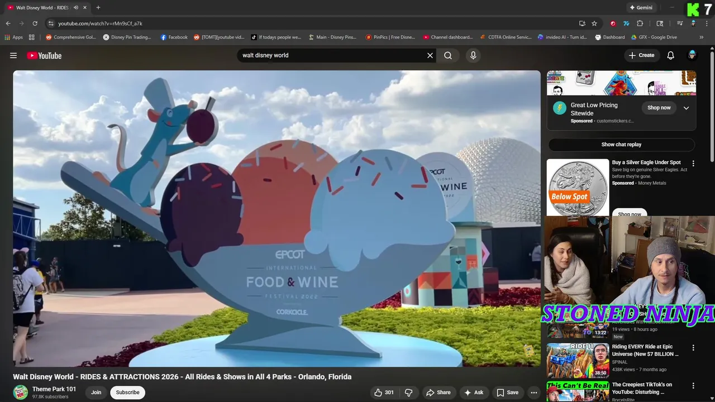Open Theme Park 101 channel name
715x402 pixels.
pos(54,389)
